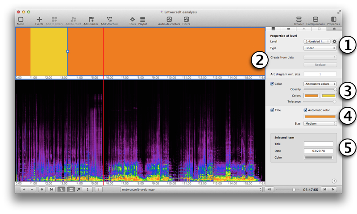Click the arrow-to-bar fit button
357x214 pixels.
42,189
